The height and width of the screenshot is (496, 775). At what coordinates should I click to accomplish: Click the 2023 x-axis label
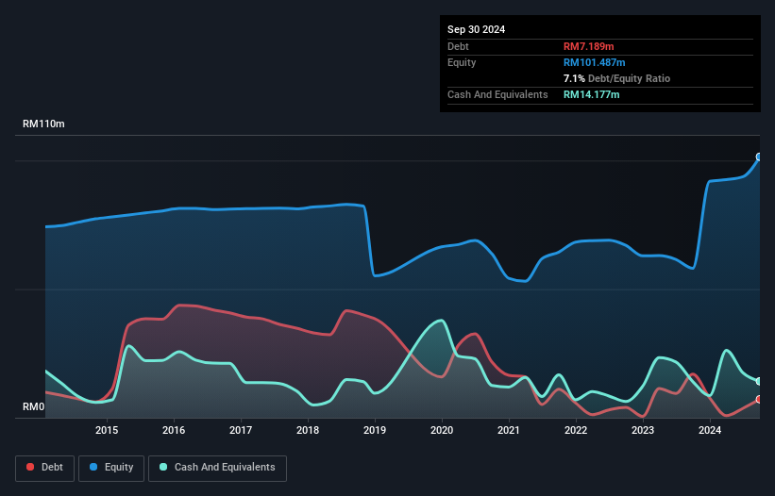[x=643, y=430]
